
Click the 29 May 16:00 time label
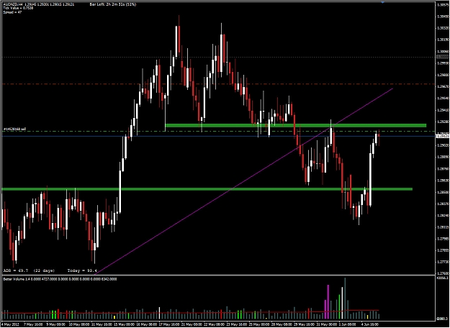pos(306,324)
